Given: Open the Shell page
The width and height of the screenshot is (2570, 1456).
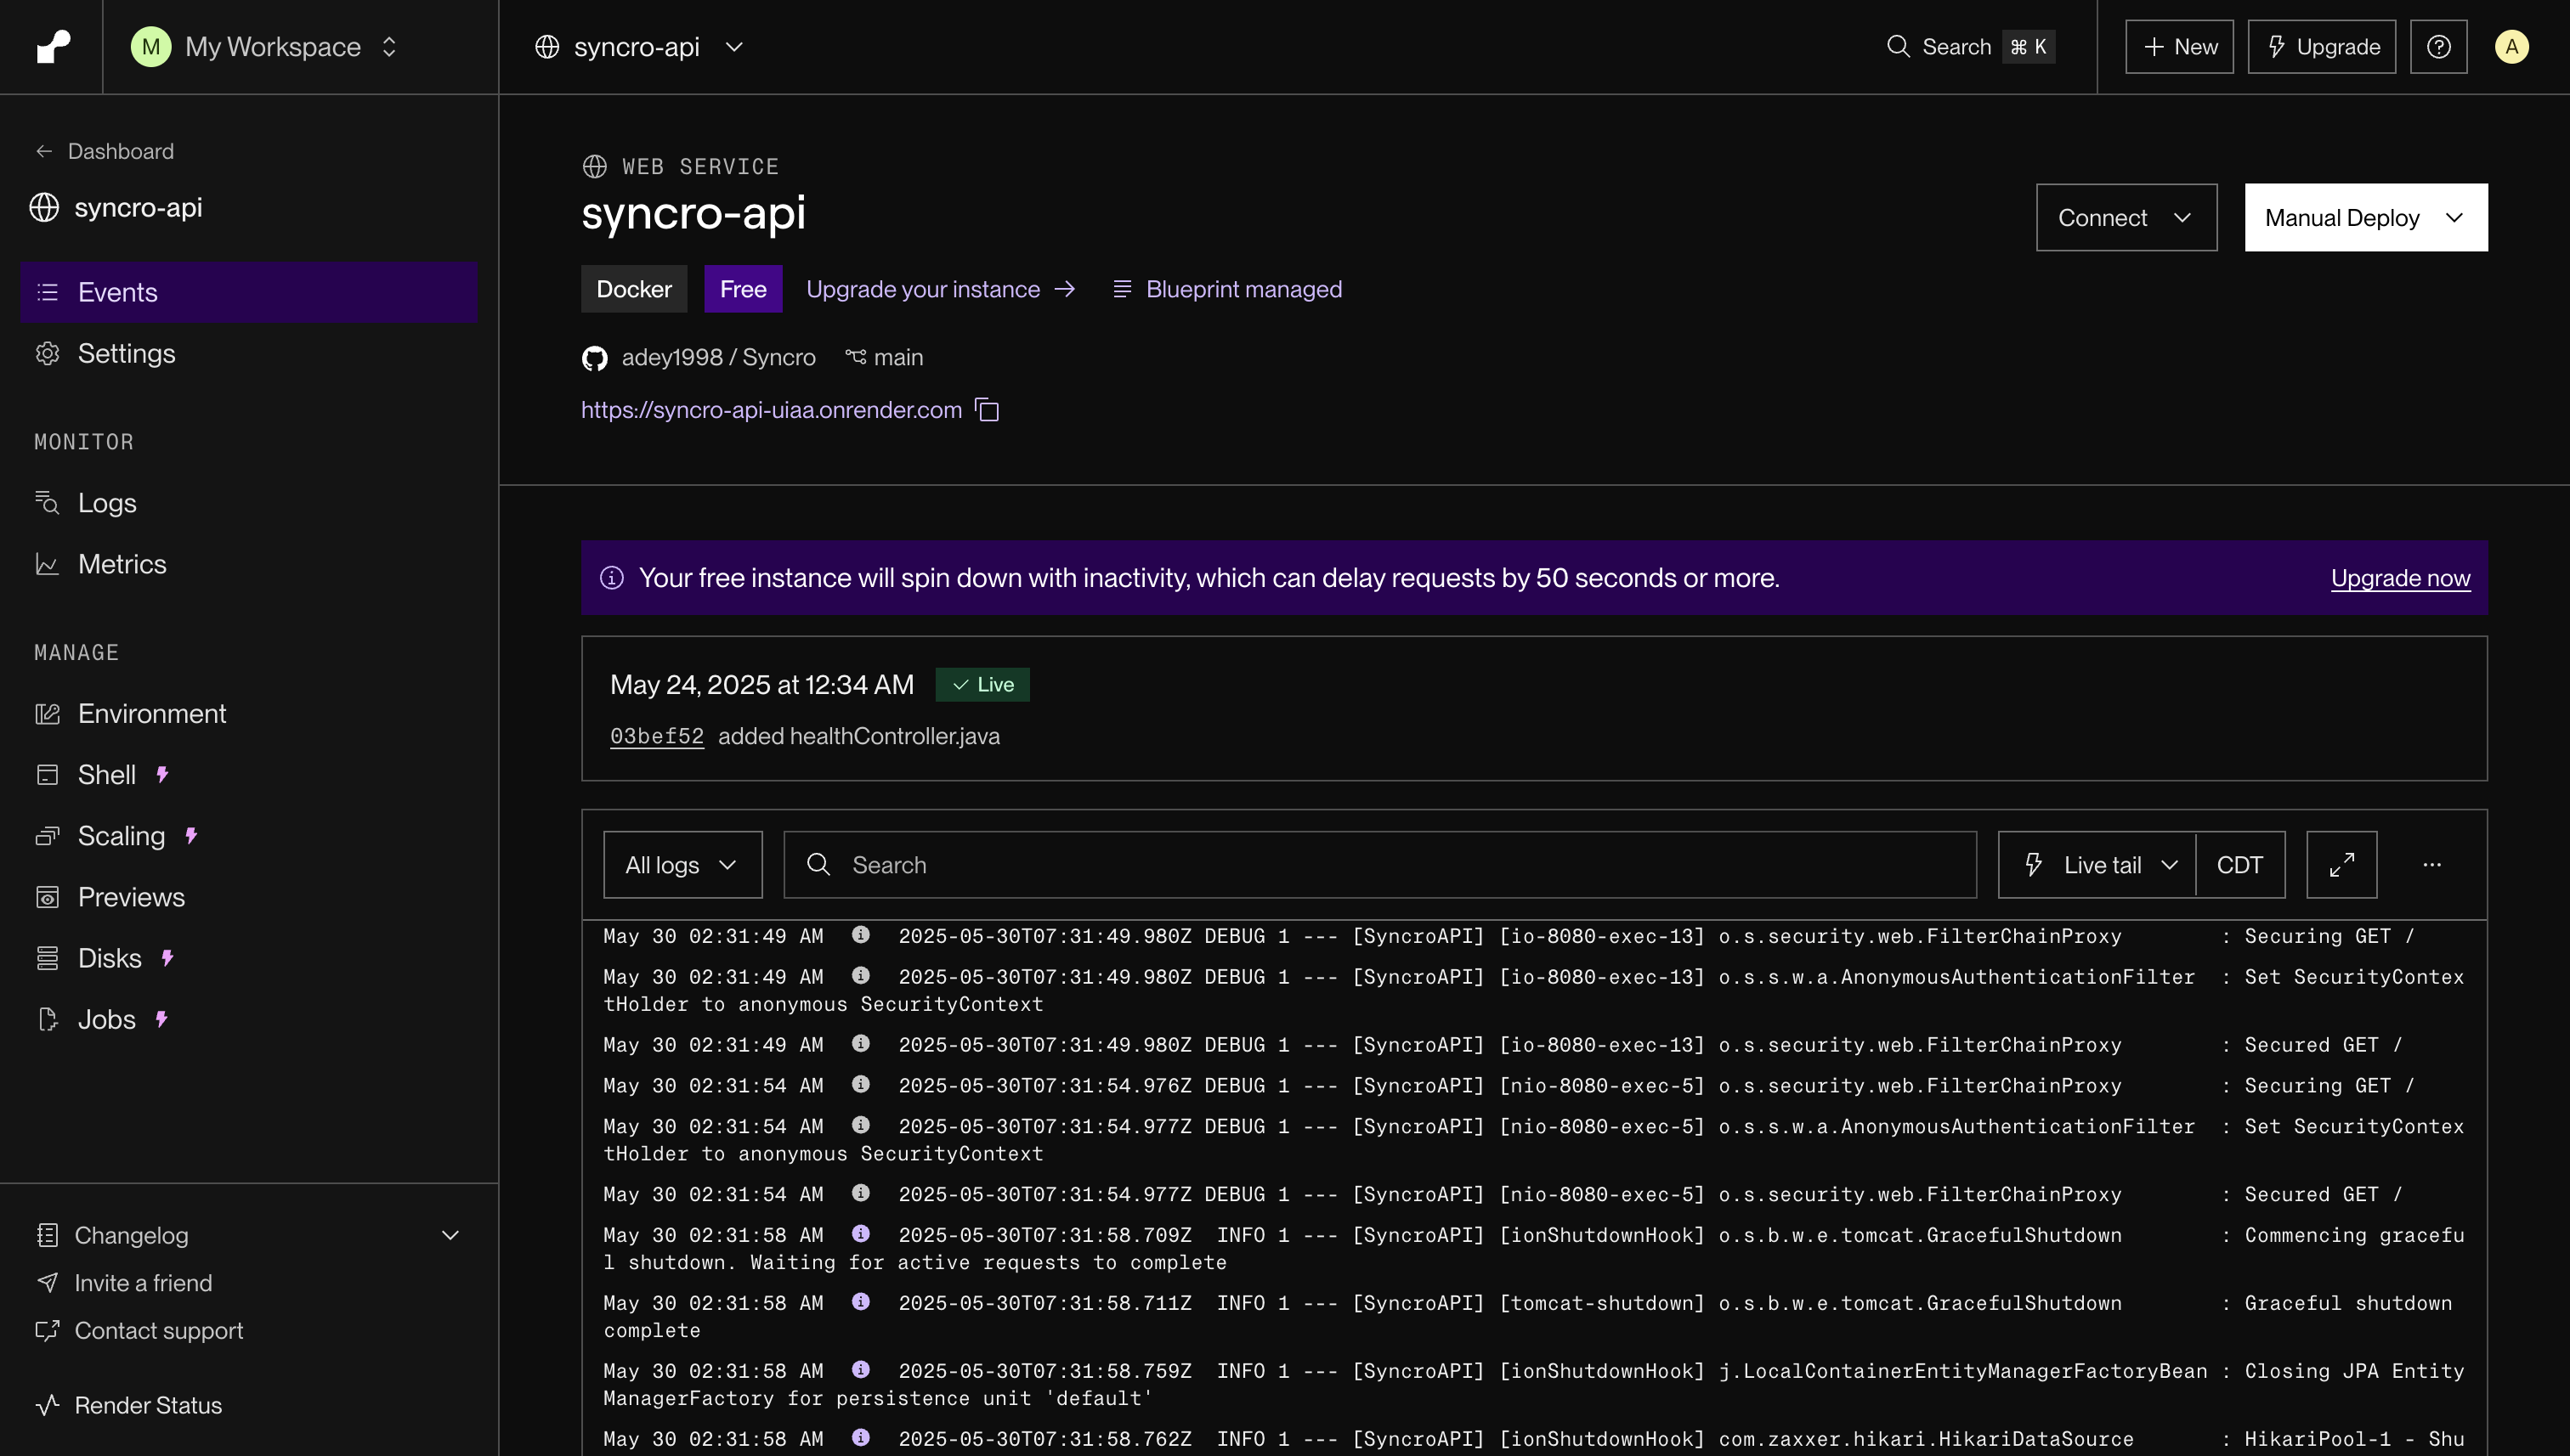Looking at the screenshot, I should [248, 774].
